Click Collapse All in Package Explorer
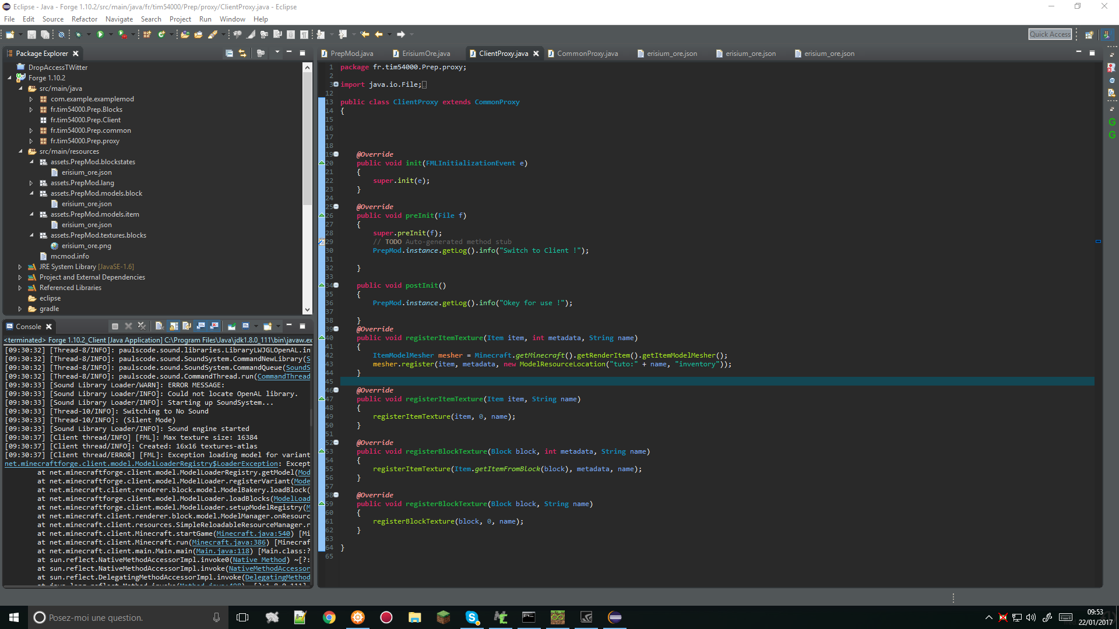Screen dimensions: 1119x629 coord(229,53)
